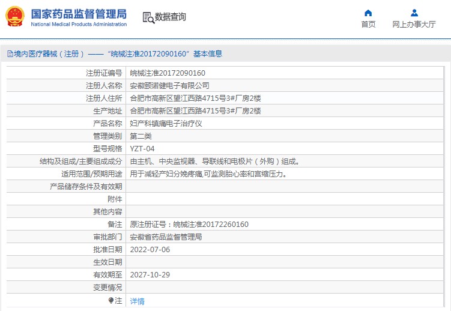Screen dimensions: 451x311
Task: Click the 管理类别 label
Action: click(x=107, y=136)
